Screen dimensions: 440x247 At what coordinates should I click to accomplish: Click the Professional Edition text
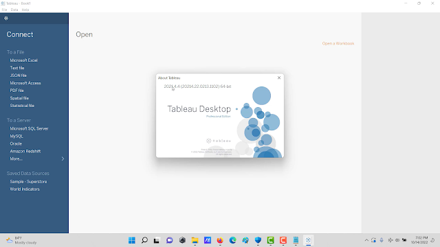point(219,116)
